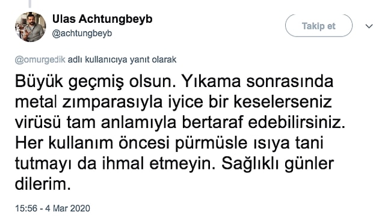This screenshot has height=218, width=382.
Task: Click the 'adlı kullanıcıya yanıt olarak' reply label
Action: 122,59
